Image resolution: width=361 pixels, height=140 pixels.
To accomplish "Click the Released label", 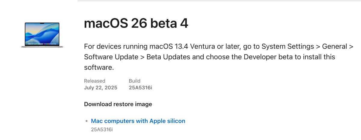I will coord(94,81).
